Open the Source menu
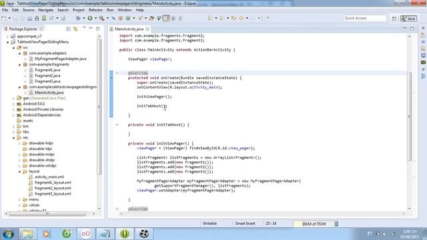Viewport: 427px width, 240px height. (x=28, y=10)
